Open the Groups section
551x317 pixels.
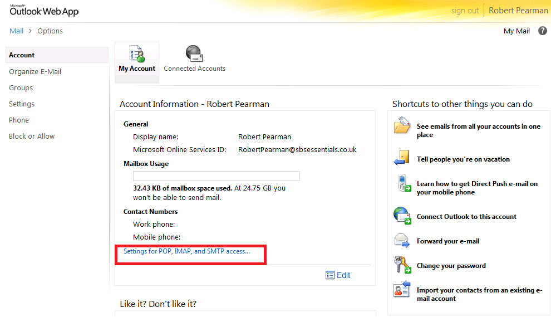(21, 88)
